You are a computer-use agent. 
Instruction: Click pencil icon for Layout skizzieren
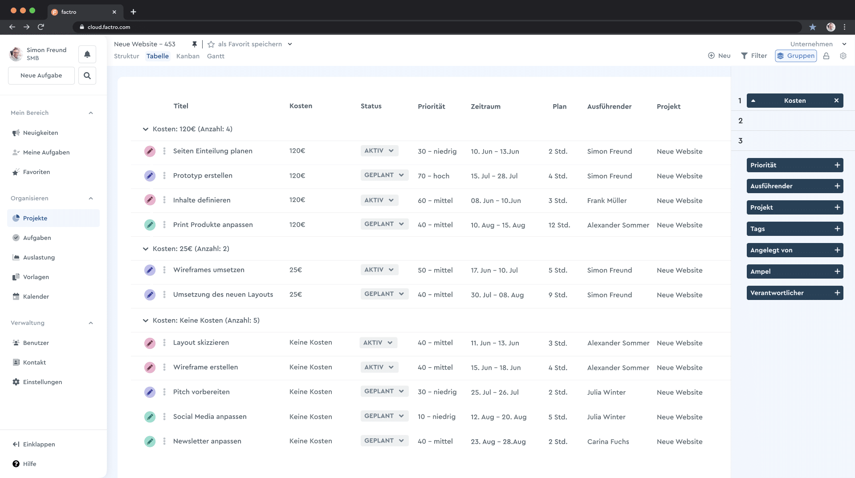click(x=150, y=343)
